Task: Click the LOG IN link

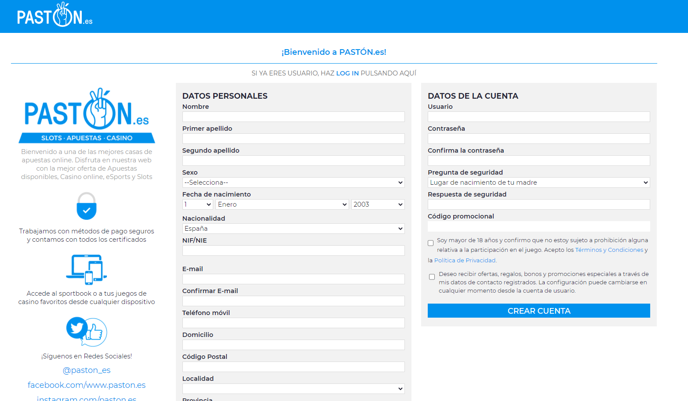Action: pyautogui.click(x=347, y=73)
